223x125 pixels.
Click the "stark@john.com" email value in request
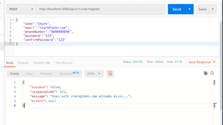53,28
